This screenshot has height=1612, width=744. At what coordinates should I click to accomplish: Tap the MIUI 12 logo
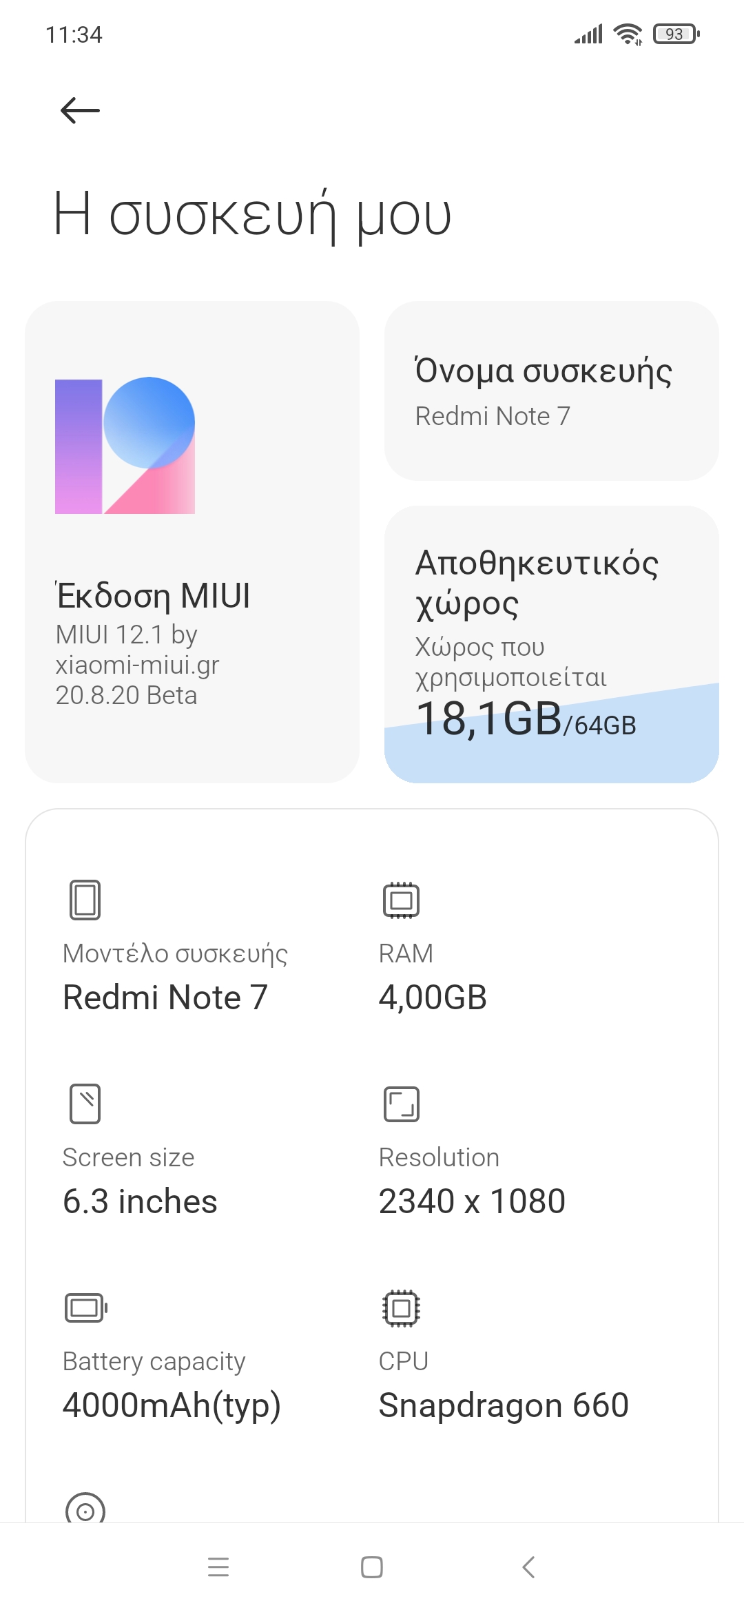click(x=125, y=446)
